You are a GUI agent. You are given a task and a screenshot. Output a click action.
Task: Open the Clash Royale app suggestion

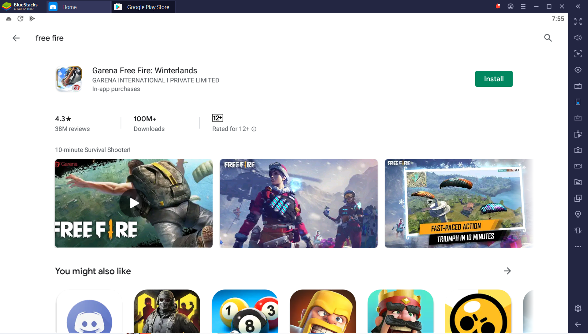click(400, 311)
